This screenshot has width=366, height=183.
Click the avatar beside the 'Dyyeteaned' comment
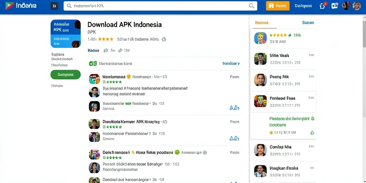94,92
